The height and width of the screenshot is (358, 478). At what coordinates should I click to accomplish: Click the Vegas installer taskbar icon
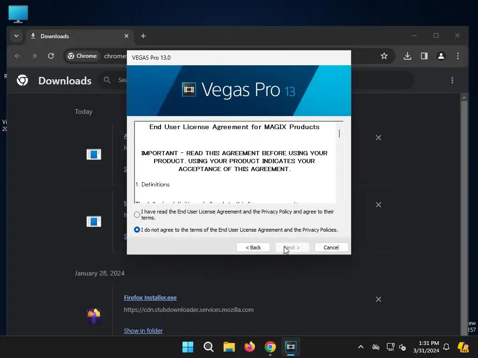coord(291,347)
